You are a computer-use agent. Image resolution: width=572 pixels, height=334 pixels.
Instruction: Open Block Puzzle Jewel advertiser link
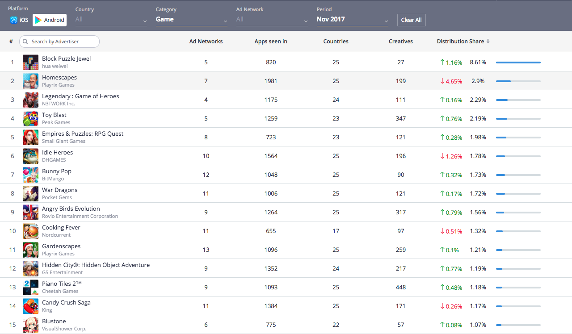67,59
